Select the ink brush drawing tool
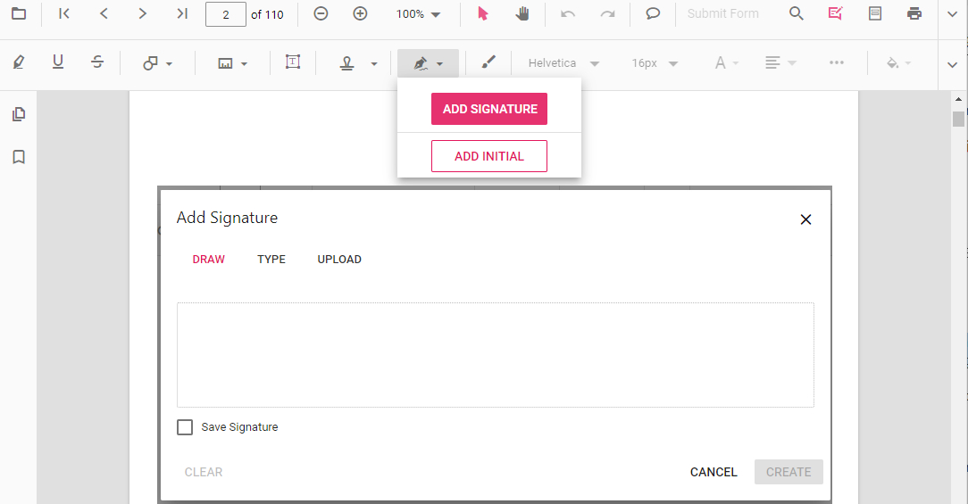Screen dimensions: 968x504 coord(488,62)
